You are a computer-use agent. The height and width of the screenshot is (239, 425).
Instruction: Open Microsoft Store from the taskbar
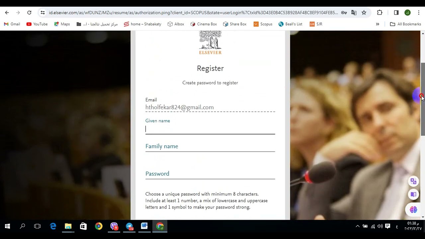(83, 226)
